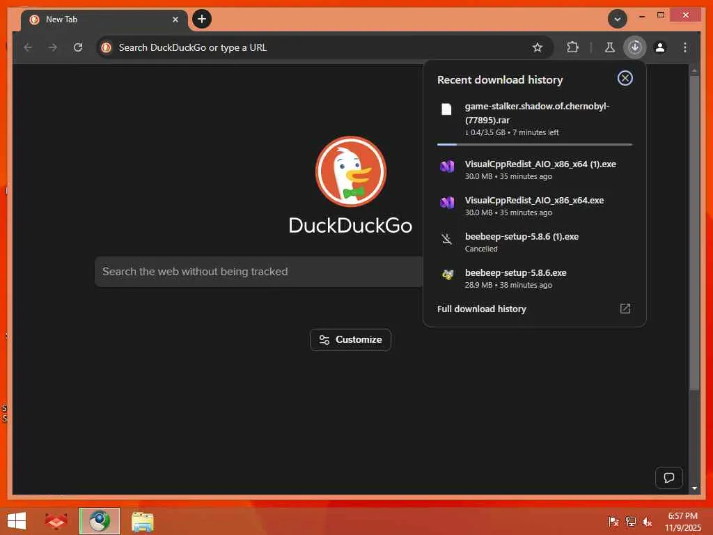Select beebeep-setup-5.8.6 (1).exe cancelled entry
Screen dimensions: 713x535
(534, 242)
